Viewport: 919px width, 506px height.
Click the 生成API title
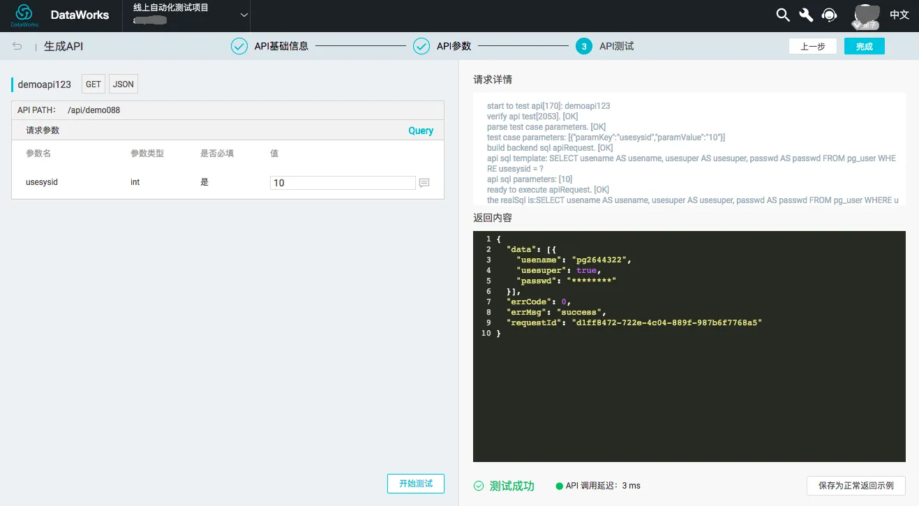tap(63, 47)
